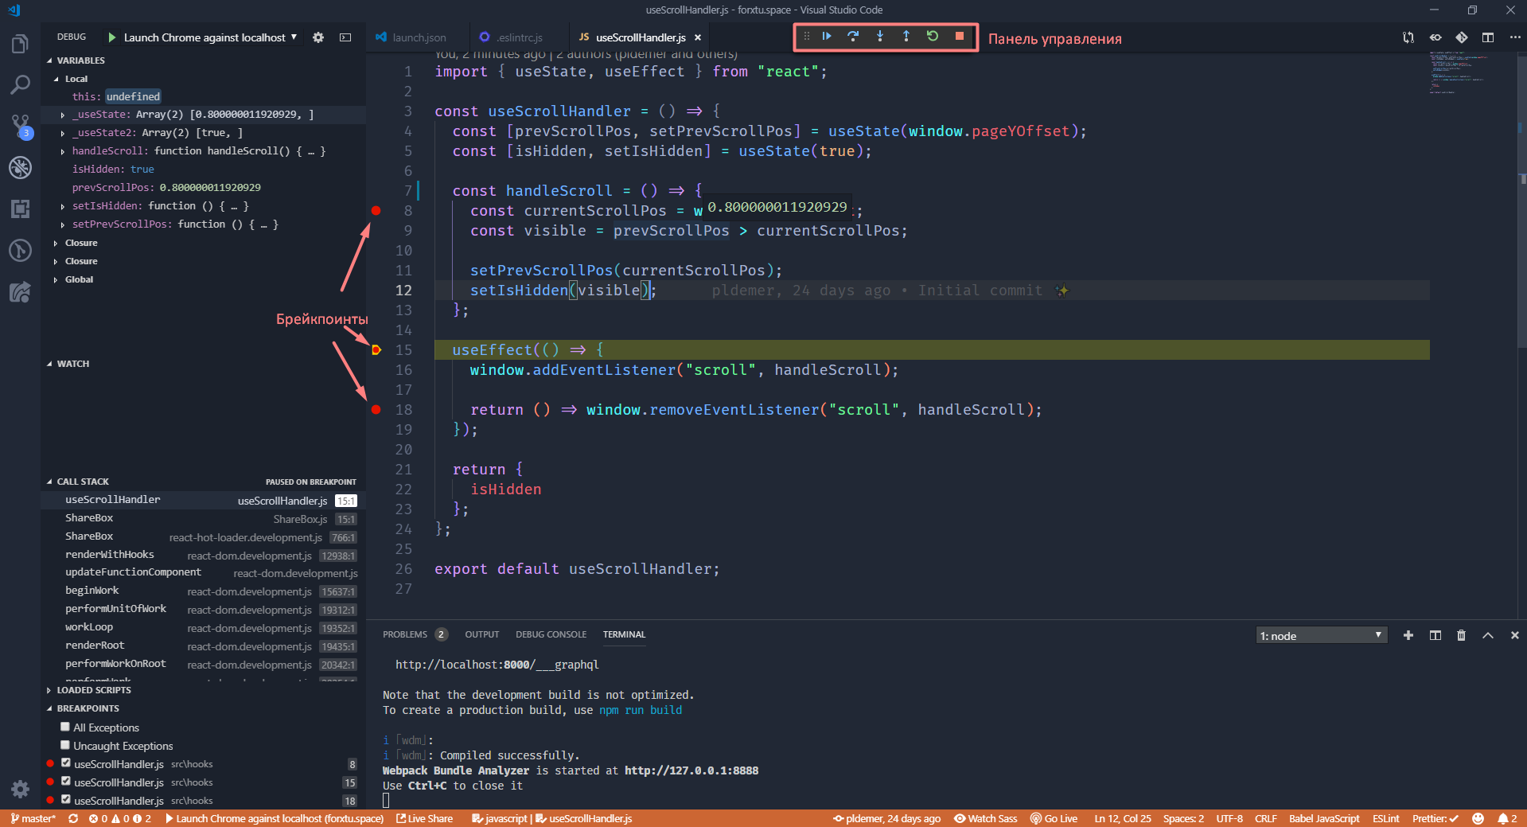1527x827 pixels.
Task: Open the OUTPUT panel tab
Action: tap(482, 634)
